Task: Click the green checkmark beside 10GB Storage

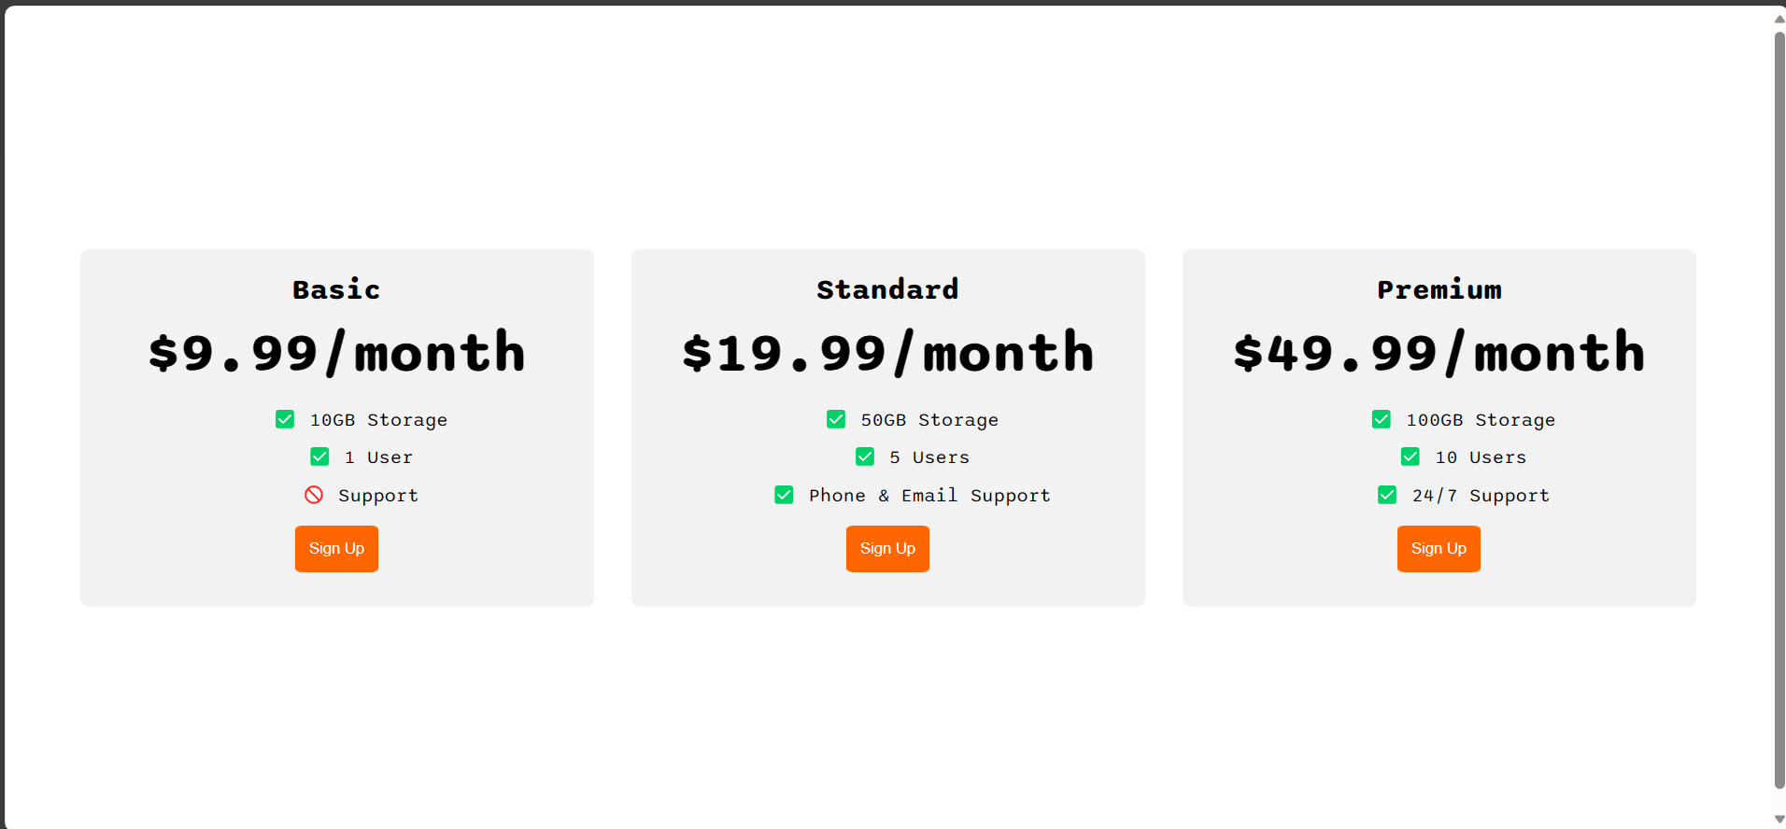Action: [x=285, y=419]
